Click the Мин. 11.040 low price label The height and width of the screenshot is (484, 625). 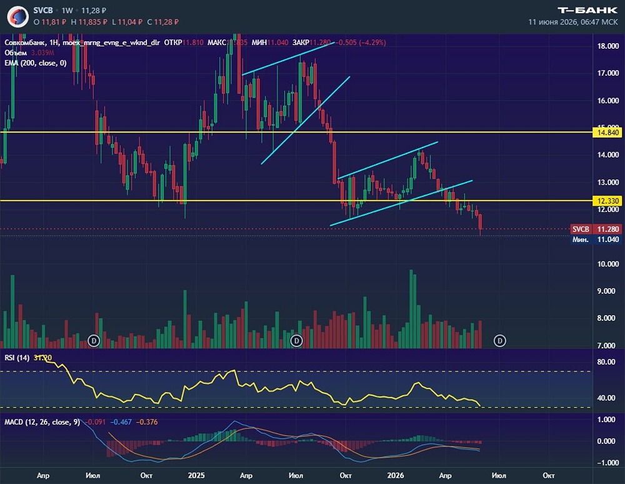click(x=596, y=239)
